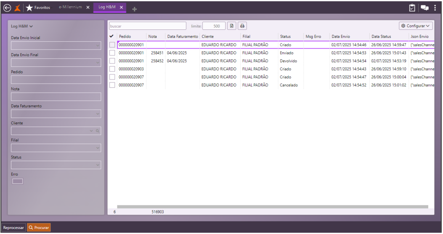Open the Cliente dropdown arrow
443x234 pixels.
pyautogui.click(x=91, y=131)
